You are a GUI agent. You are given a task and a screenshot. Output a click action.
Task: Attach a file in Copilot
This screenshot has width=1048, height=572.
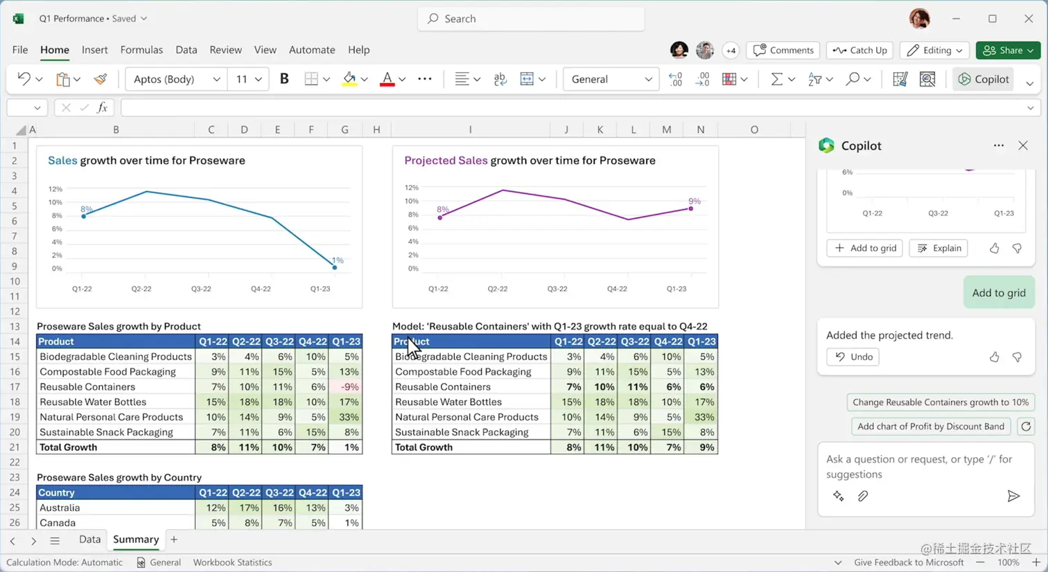(862, 496)
